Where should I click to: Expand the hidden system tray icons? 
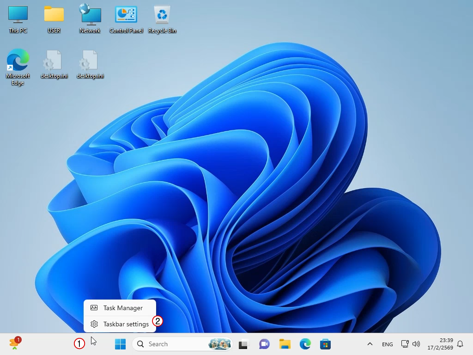coord(370,344)
